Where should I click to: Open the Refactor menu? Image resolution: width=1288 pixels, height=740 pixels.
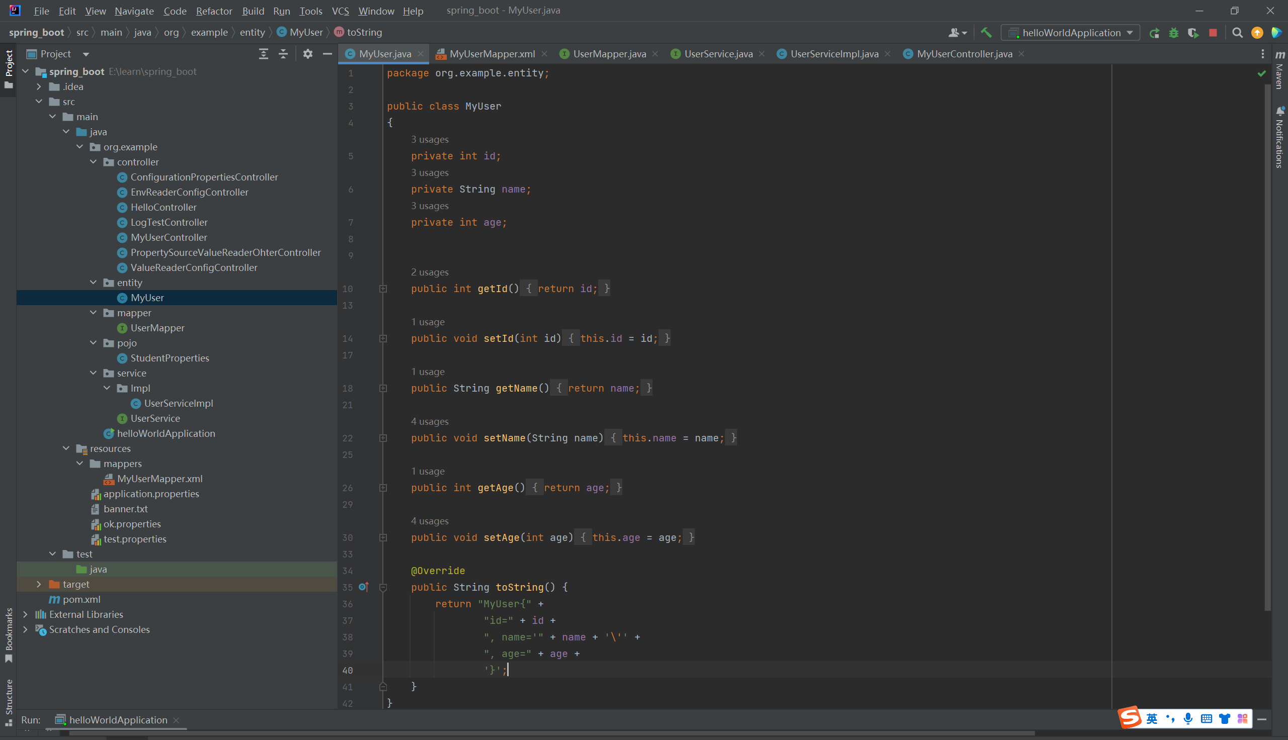click(213, 11)
